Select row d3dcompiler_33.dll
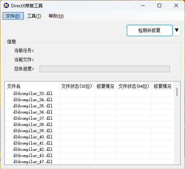Image resolution: width=185 pixels, height=169 pixels. coord(89,93)
